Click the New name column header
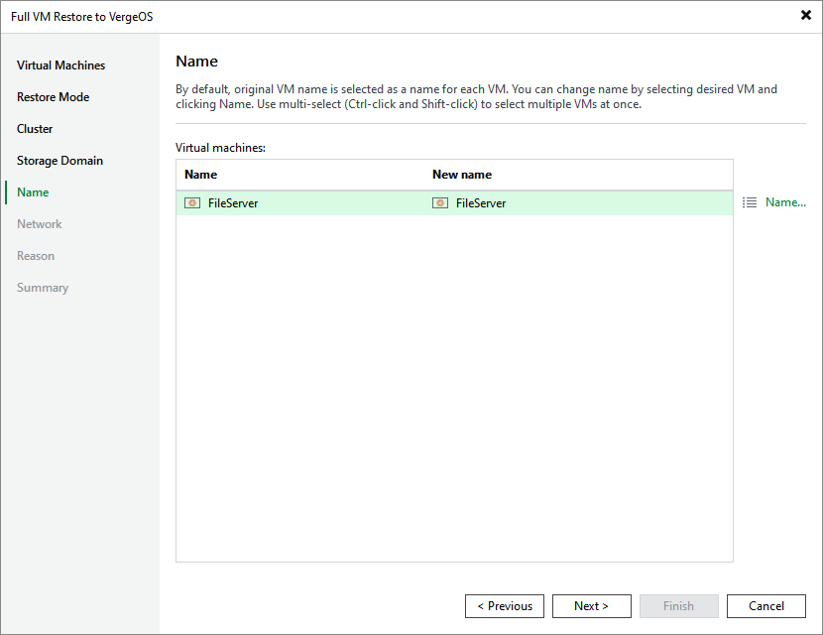The width and height of the screenshot is (823, 635). pos(462,175)
